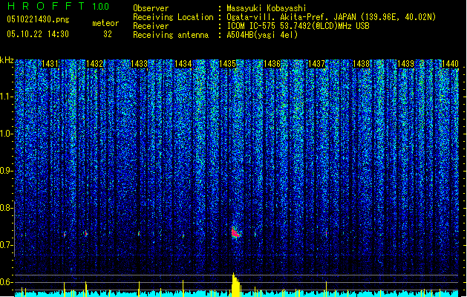Click the 1439 time marker
Viewport: 467px width, 297px height.
405,64
